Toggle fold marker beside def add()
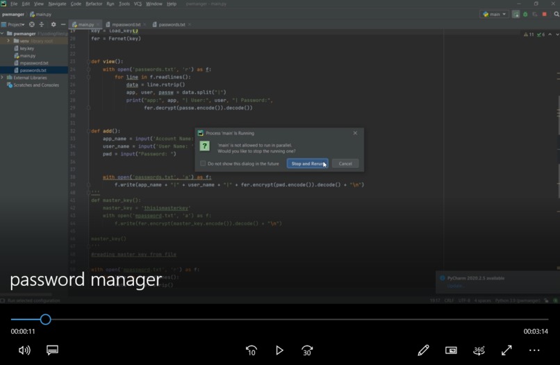The image size is (560, 365). (x=88, y=131)
